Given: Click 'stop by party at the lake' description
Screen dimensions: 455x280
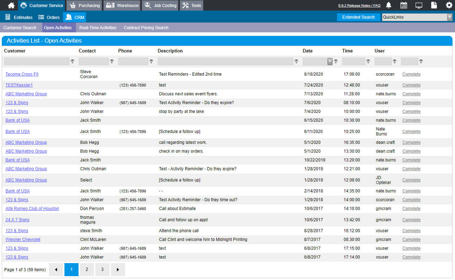Looking at the screenshot, I should click(x=181, y=112).
